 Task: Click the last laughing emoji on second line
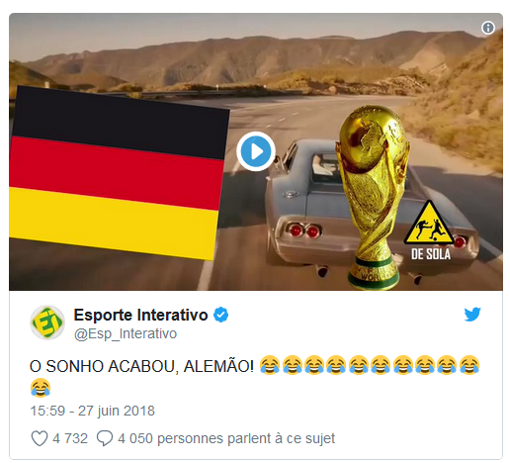41,388
